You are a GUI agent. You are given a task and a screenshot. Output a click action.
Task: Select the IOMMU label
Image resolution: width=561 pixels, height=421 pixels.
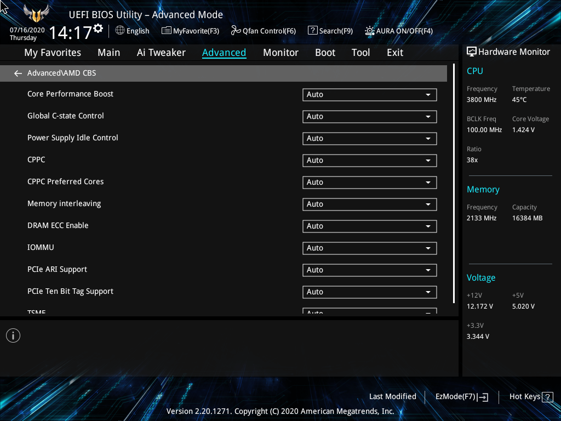click(x=41, y=247)
